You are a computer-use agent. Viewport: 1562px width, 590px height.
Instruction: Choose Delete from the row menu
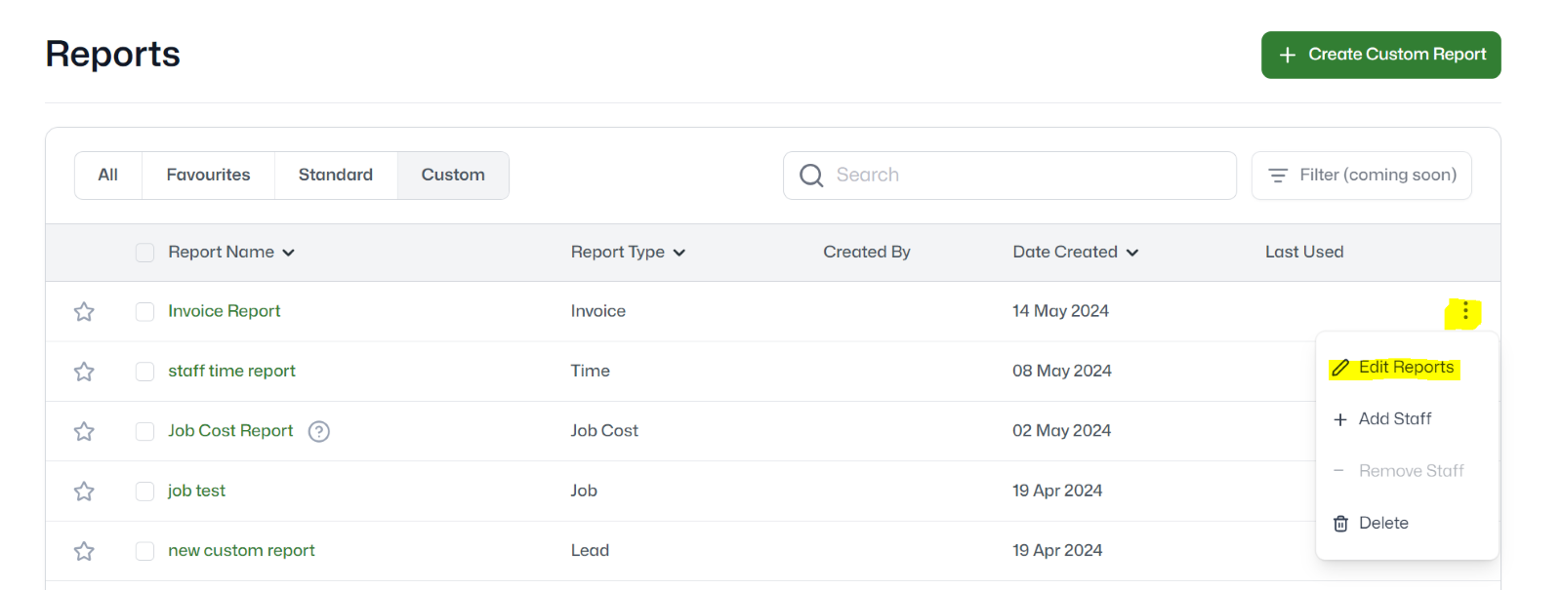coord(1407,524)
